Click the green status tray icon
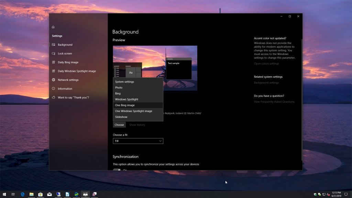 (x=319, y=195)
